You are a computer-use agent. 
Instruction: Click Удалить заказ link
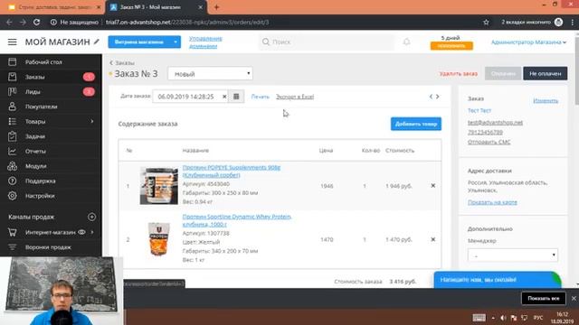[459, 74]
